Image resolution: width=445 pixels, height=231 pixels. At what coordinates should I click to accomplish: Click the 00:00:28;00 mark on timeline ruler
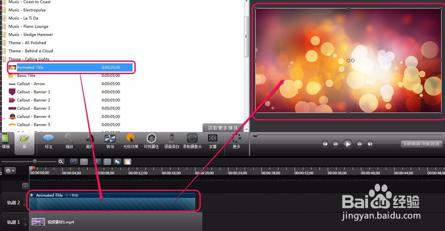(x=271, y=173)
